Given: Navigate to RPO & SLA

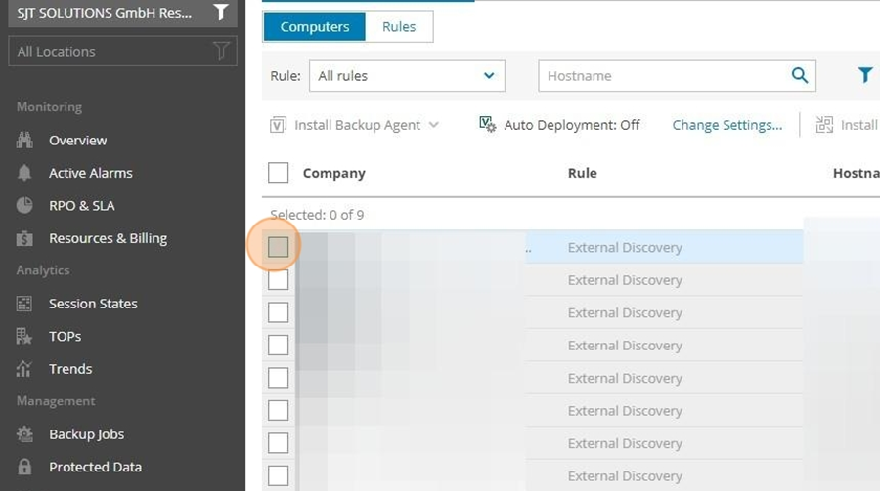Looking at the screenshot, I should 82,206.
